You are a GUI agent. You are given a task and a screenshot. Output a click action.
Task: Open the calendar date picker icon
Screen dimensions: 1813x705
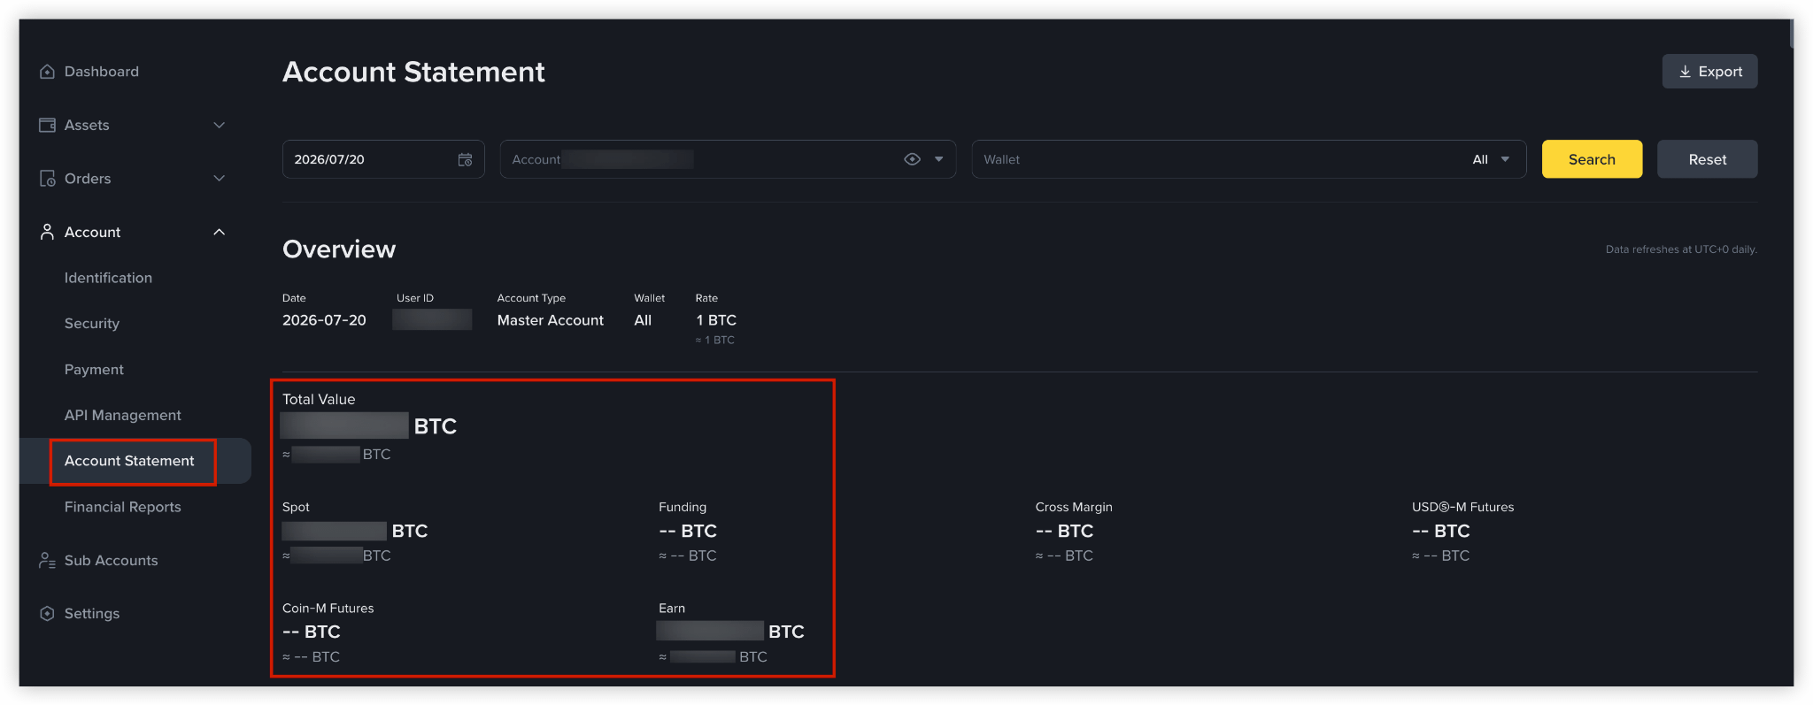pyautogui.click(x=465, y=160)
